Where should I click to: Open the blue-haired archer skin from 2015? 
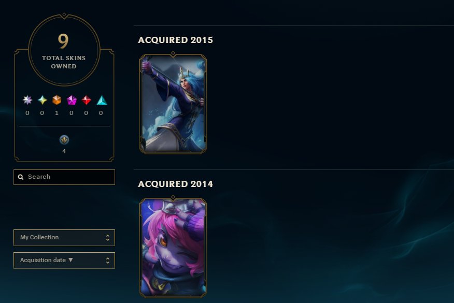173,103
